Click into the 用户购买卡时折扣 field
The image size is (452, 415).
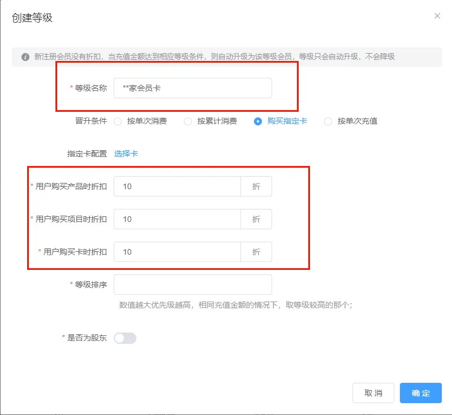177,252
